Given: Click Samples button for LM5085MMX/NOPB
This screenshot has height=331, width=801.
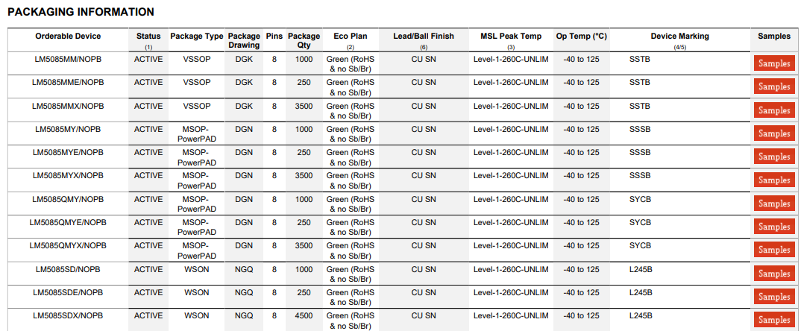Looking at the screenshot, I should point(774,110).
